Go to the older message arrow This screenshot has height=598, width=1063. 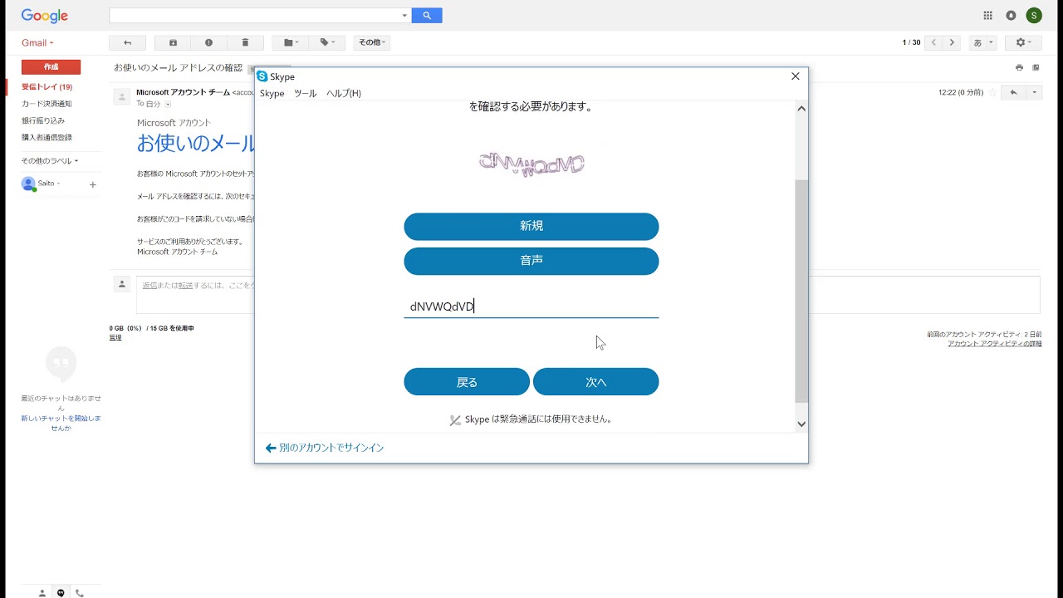[953, 42]
